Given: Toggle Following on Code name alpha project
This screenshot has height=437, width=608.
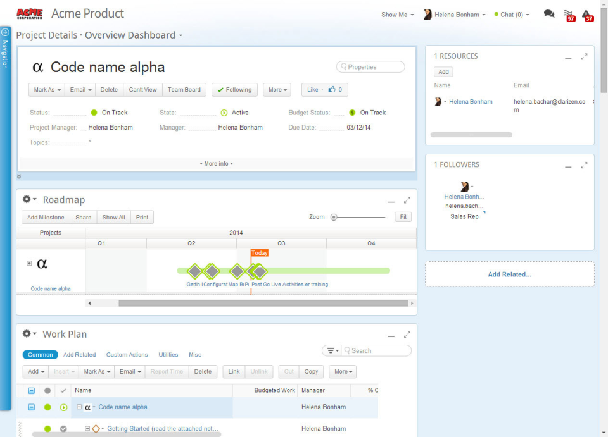Looking at the screenshot, I should 234,89.
